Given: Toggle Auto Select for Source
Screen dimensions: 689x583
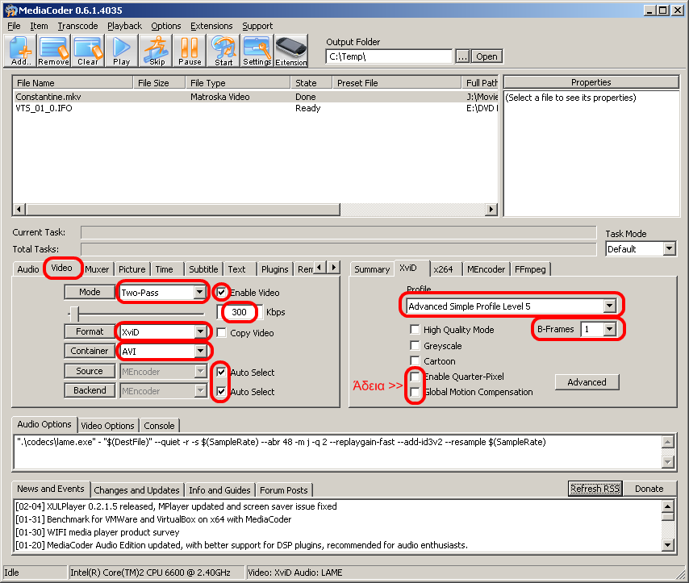Looking at the screenshot, I should point(221,372).
